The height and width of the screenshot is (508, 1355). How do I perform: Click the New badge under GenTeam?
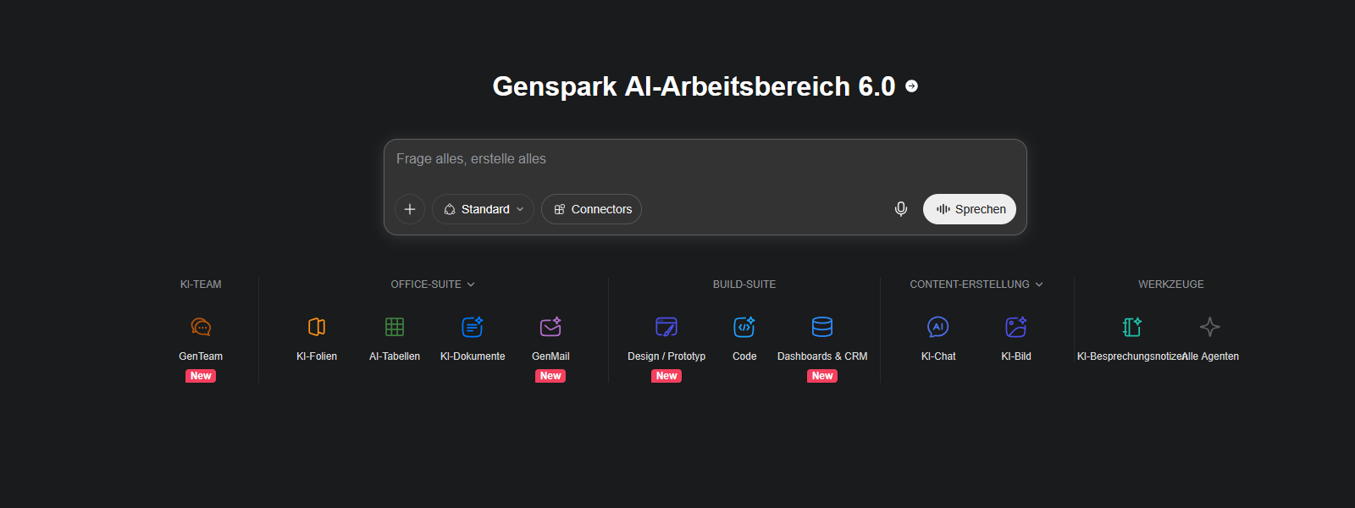(x=201, y=376)
